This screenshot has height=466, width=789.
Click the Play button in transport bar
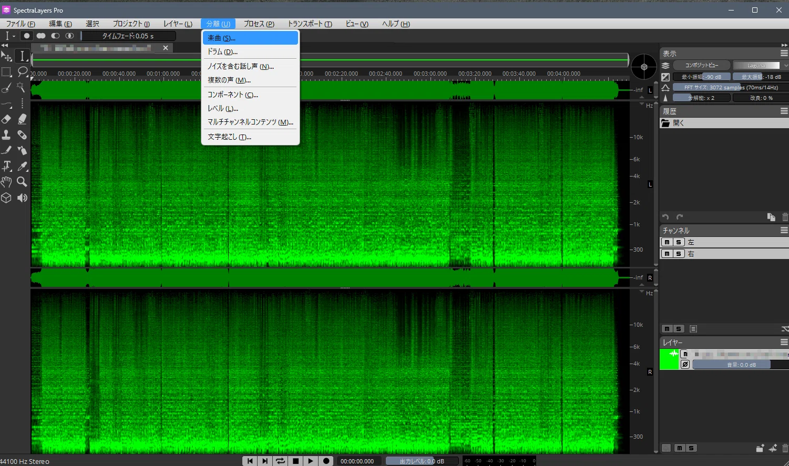pyautogui.click(x=311, y=461)
